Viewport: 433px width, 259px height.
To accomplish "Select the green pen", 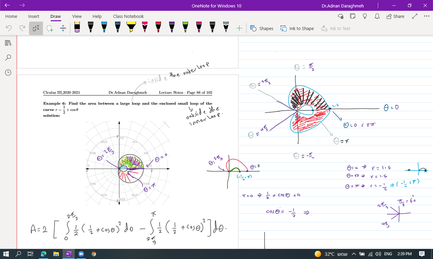I will click(x=185, y=27).
